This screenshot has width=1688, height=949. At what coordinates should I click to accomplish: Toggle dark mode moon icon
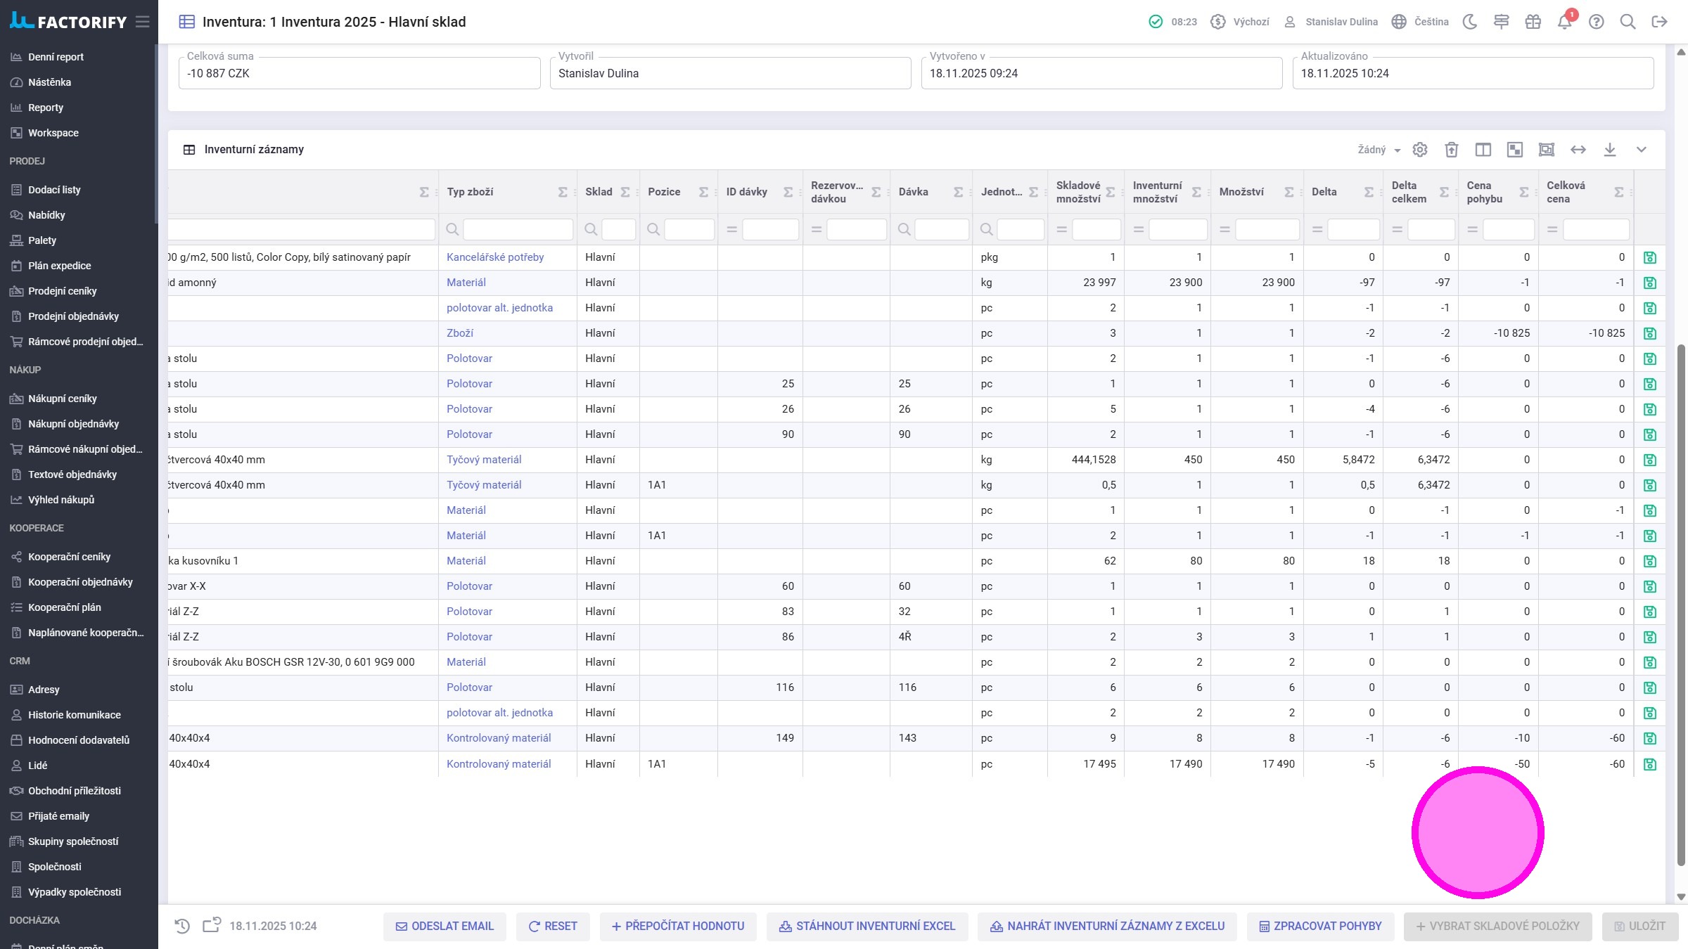(1469, 22)
